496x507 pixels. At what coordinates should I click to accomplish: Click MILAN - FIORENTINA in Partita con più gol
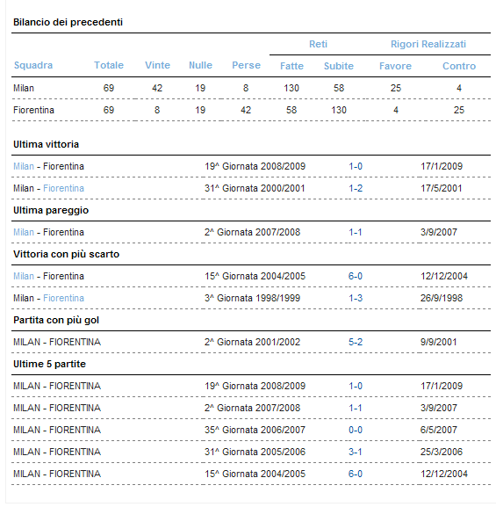tap(57, 342)
